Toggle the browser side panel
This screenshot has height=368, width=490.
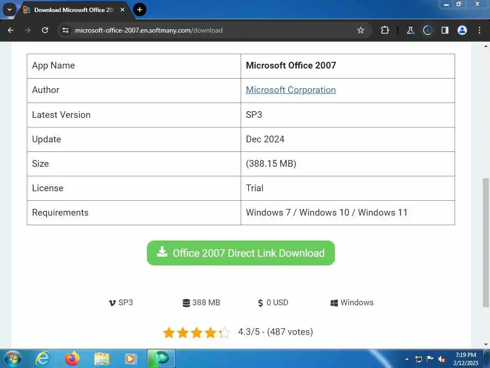[445, 30]
